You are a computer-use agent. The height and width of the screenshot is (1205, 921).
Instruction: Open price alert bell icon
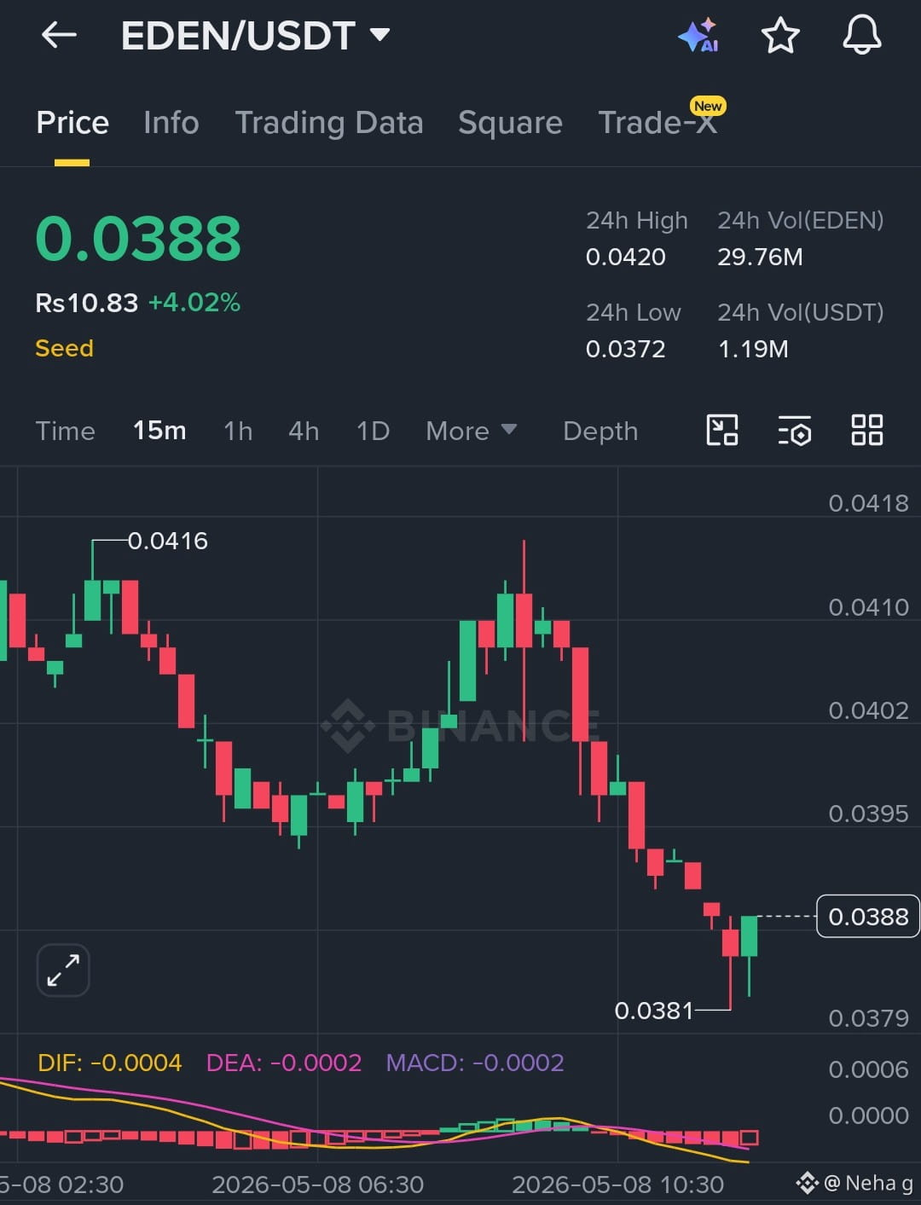click(862, 36)
